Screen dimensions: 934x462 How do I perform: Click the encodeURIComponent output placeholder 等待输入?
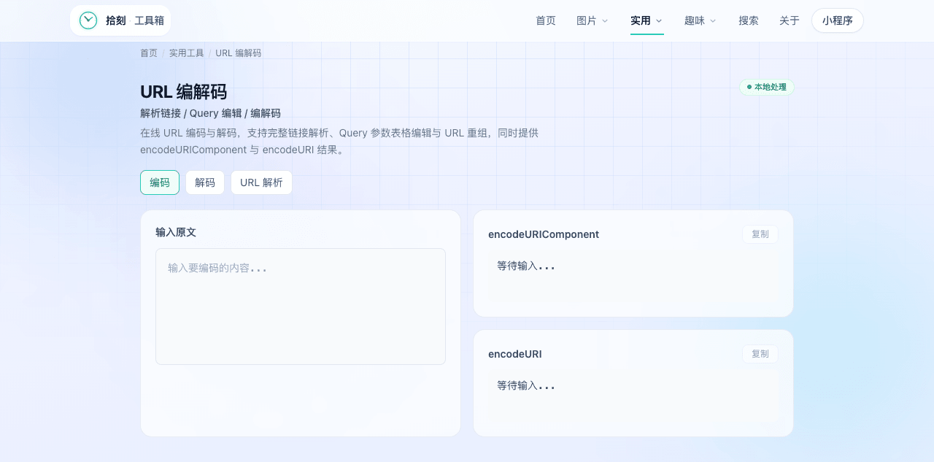pyautogui.click(x=526, y=266)
